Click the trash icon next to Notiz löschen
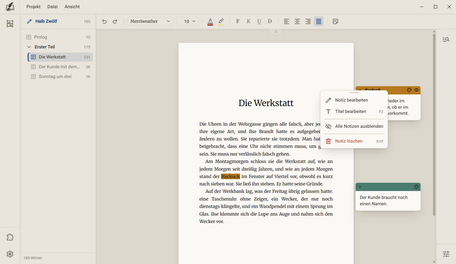The height and width of the screenshot is (264, 456). point(328,141)
